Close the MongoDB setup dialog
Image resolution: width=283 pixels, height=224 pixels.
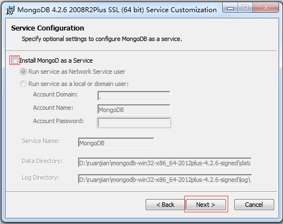(x=266, y=8)
